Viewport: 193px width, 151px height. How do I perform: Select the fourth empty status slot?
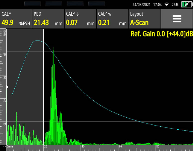click(96, 4)
